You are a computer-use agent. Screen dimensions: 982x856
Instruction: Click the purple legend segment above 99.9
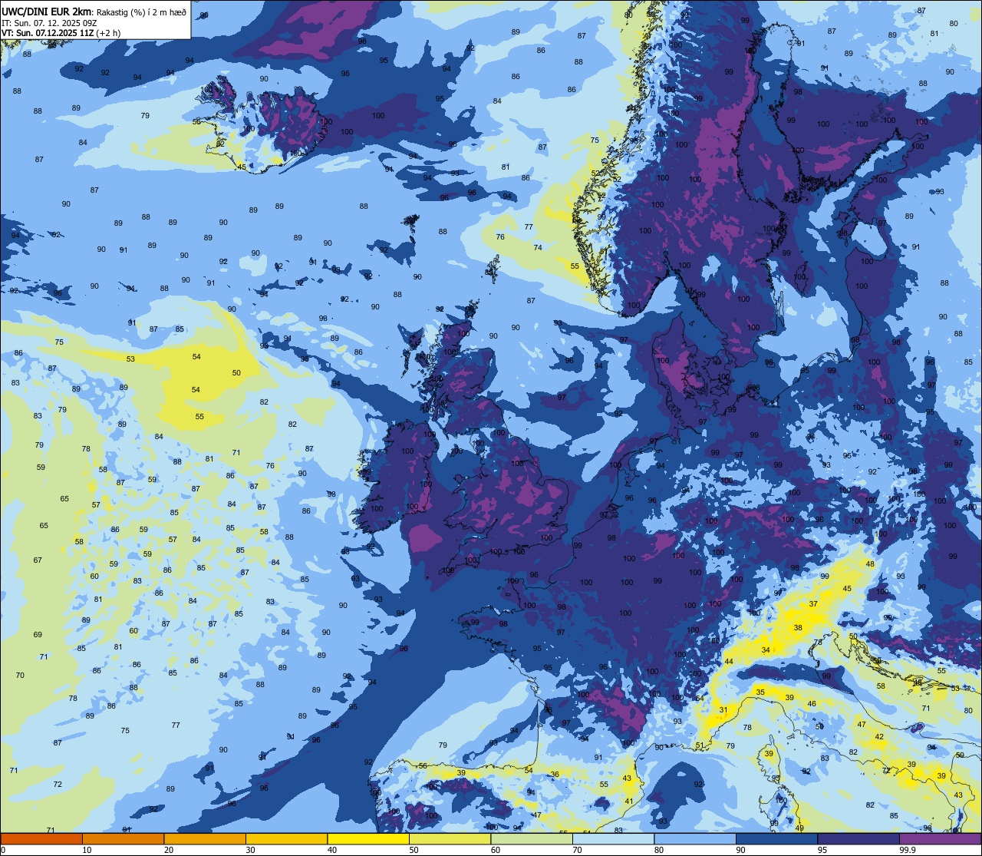point(941,838)
